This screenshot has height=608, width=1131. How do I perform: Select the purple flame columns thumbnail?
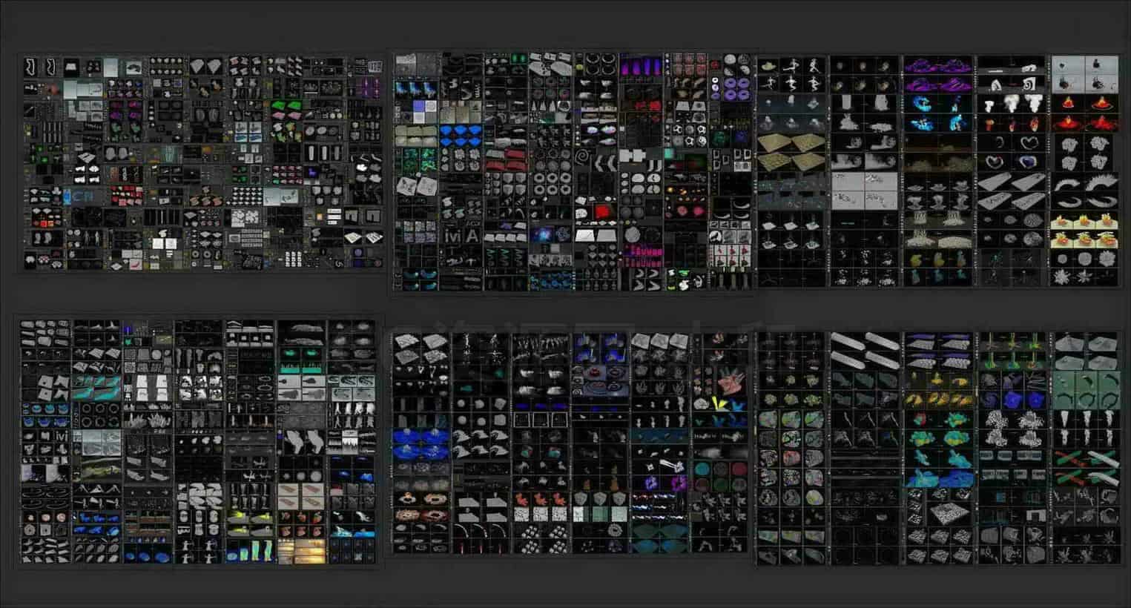coord(640,69)
